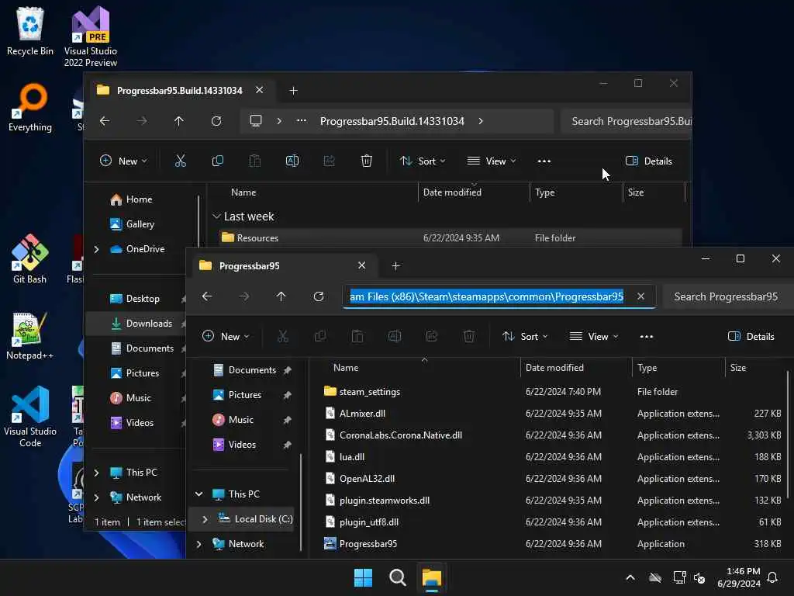The image size is (794, 596).
Task: Open Visual Studio 2022 Preview shortcut
Action: [91, 36]
